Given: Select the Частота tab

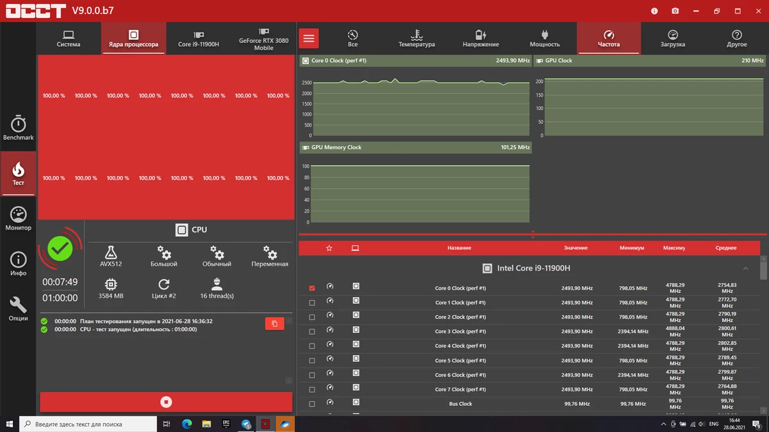Looking at the screenshot, I should click(x=609, y=38).
